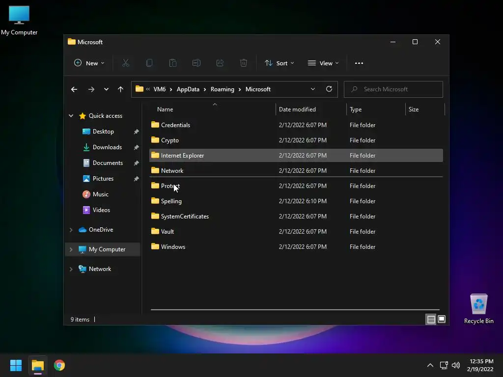Select the Internet Explorer folder
This screenshot has width=503, height=377.
(x=296, y=155)
